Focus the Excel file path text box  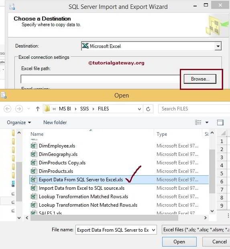click(x=101, y=79)
